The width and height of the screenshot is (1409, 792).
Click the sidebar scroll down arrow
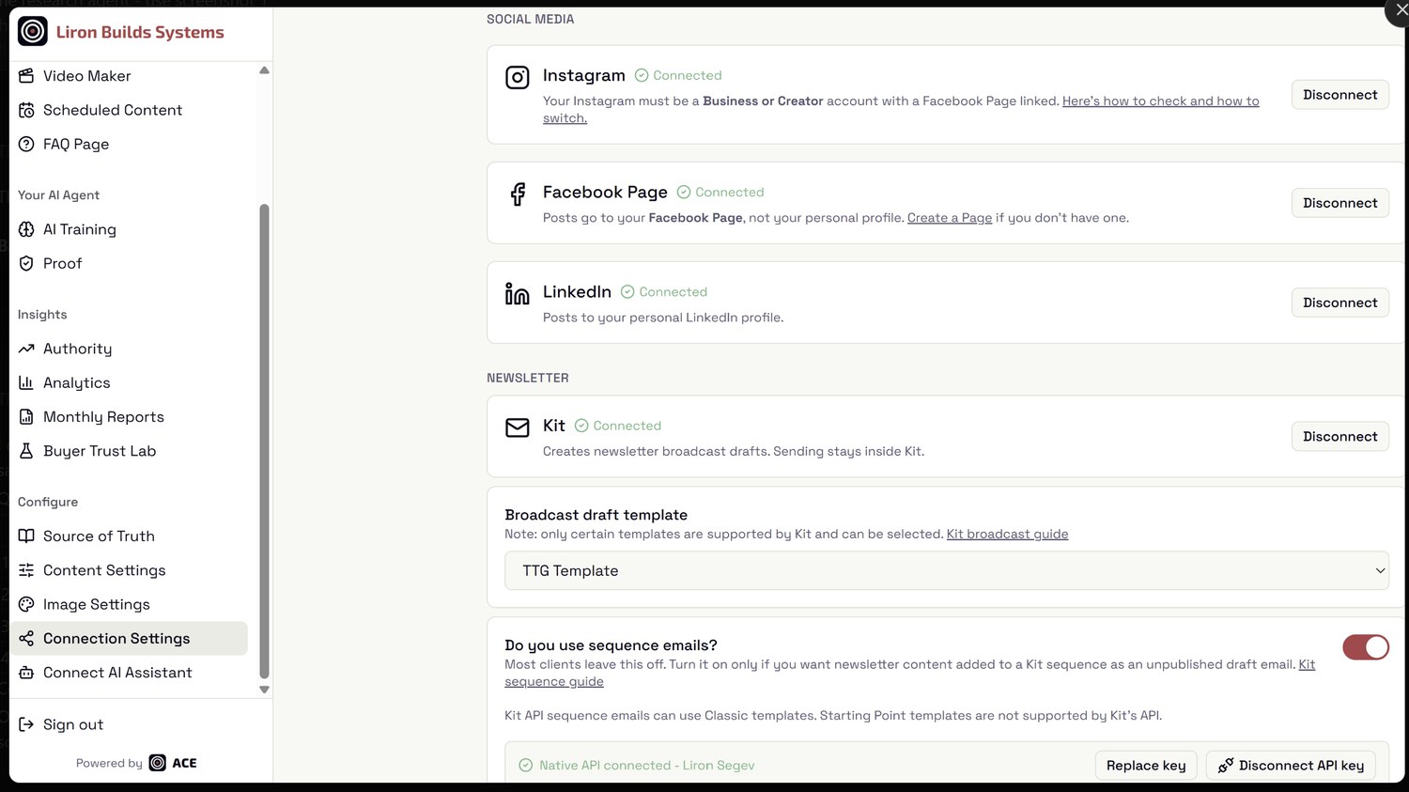[x=264, y=690]
